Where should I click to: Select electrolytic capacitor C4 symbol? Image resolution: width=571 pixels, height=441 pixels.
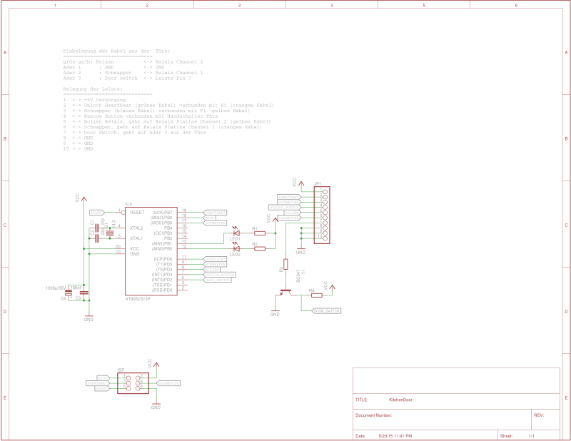[68, 293]
